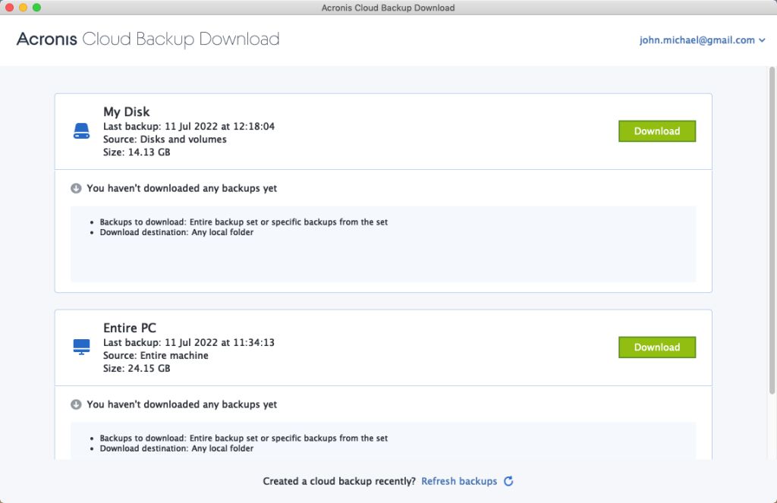The height and width of the screenshot is (503, 777).
Task: Click the My Disk drive icon
Action: click(81, 131)
